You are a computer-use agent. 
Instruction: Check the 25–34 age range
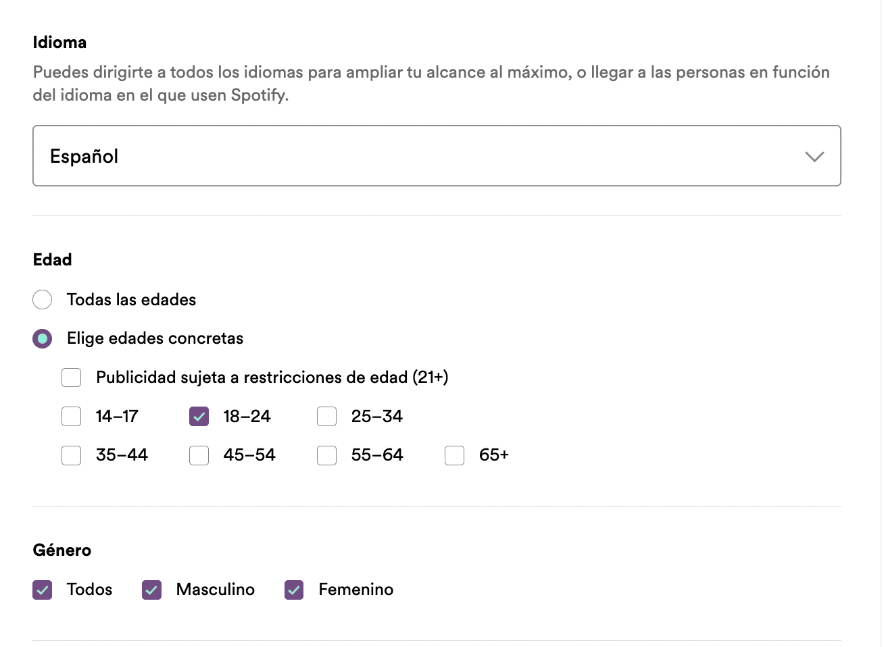coord(326,417)
